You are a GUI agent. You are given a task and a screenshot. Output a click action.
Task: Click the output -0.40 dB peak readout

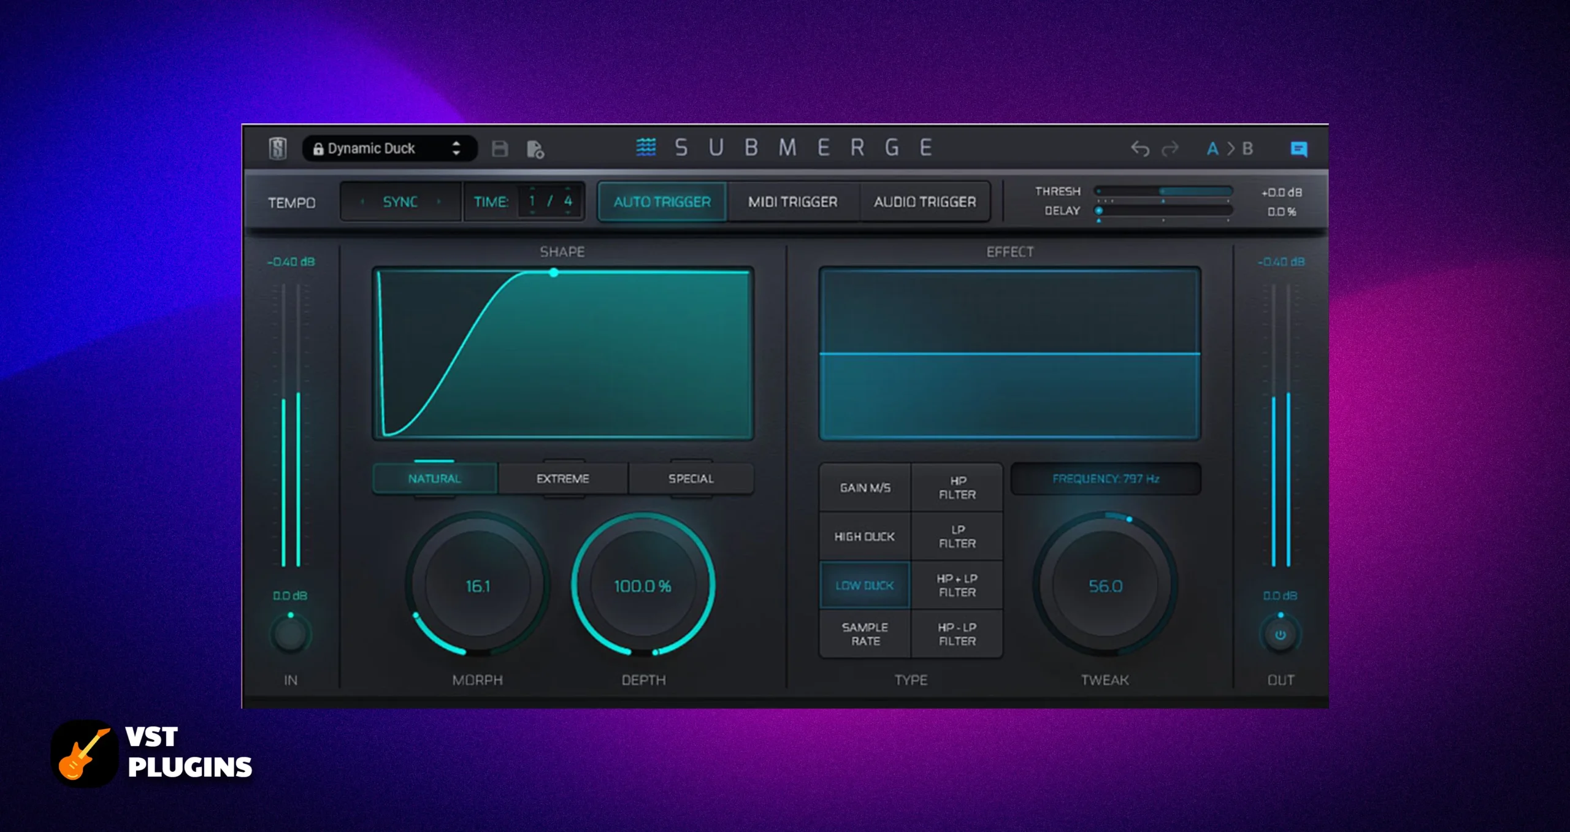[x=1281, y=262]
